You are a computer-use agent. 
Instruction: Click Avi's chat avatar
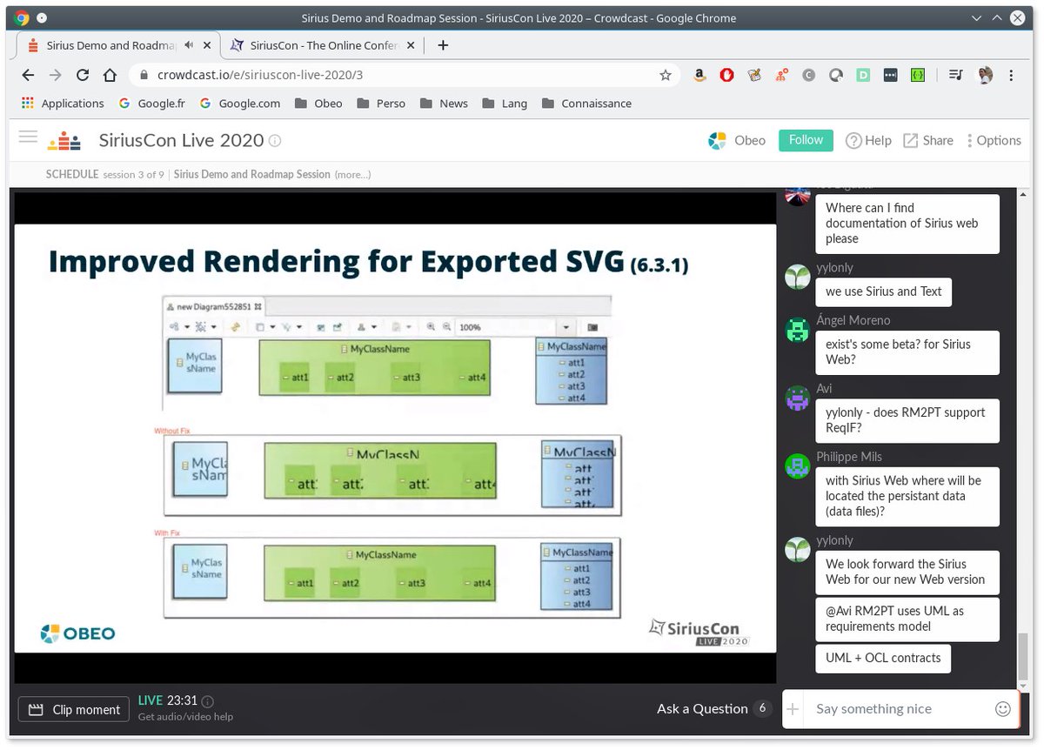[x=798, y=398]
